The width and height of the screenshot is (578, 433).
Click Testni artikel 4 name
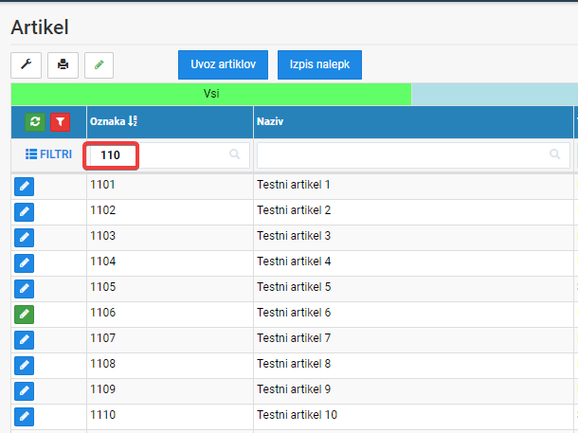294,262
